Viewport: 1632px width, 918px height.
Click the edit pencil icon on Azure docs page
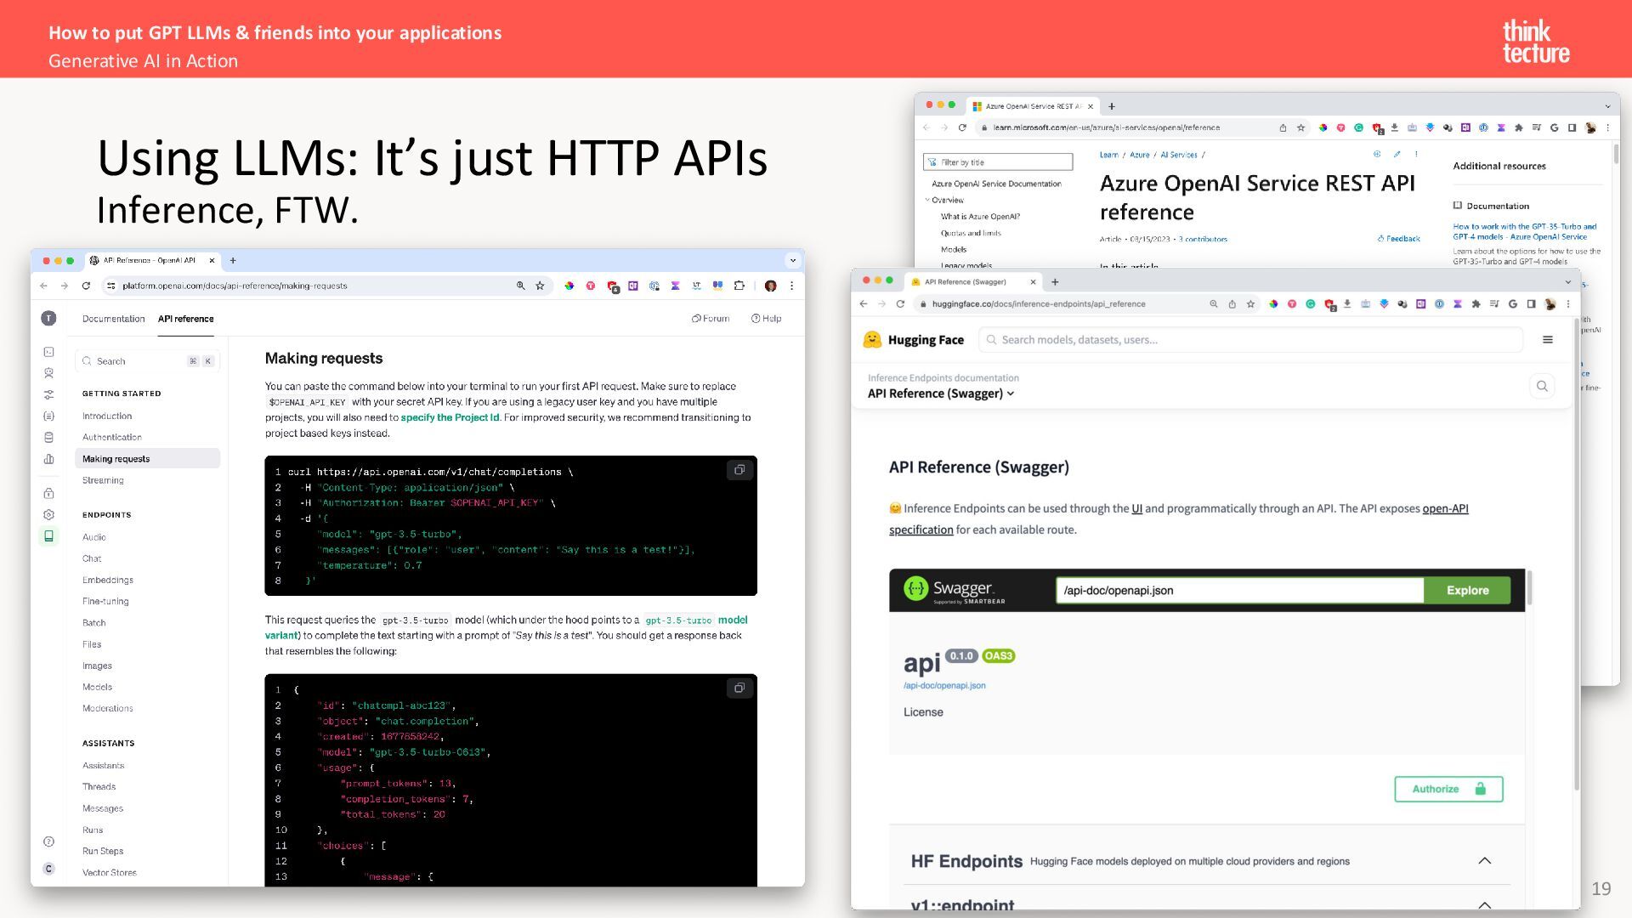pyautogui.click(x=1397, y=154)
